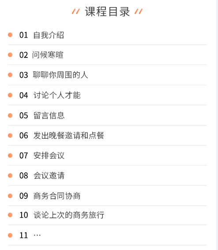Click the orange bullet beside 02 问候寒暄
Screen dimensions: 218x250
(10, 55)
